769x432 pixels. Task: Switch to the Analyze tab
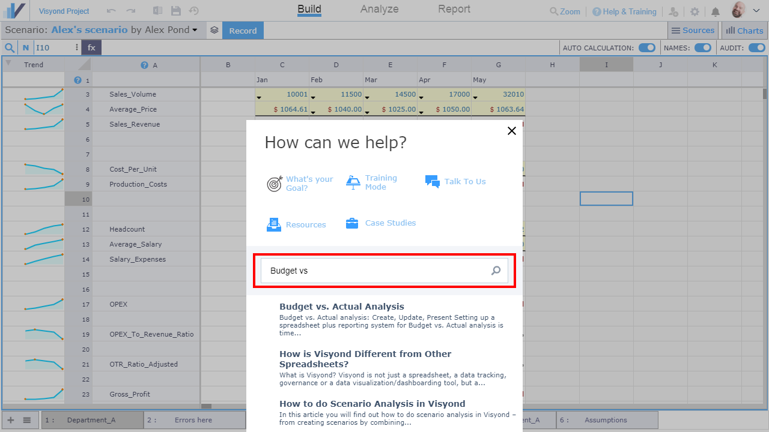coord(379,9)
